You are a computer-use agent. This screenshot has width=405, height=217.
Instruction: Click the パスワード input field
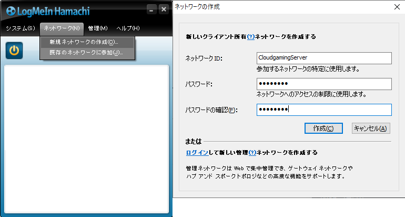tap(324, 84)
